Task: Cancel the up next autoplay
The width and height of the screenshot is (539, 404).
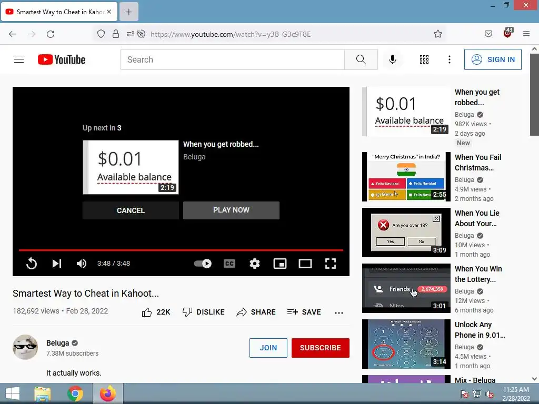Action: coord(131,210)
